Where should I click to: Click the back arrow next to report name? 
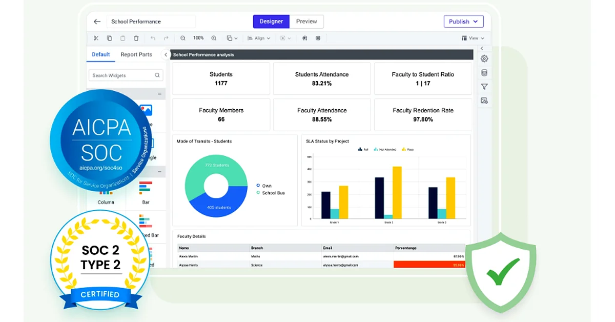coord(97,22)
